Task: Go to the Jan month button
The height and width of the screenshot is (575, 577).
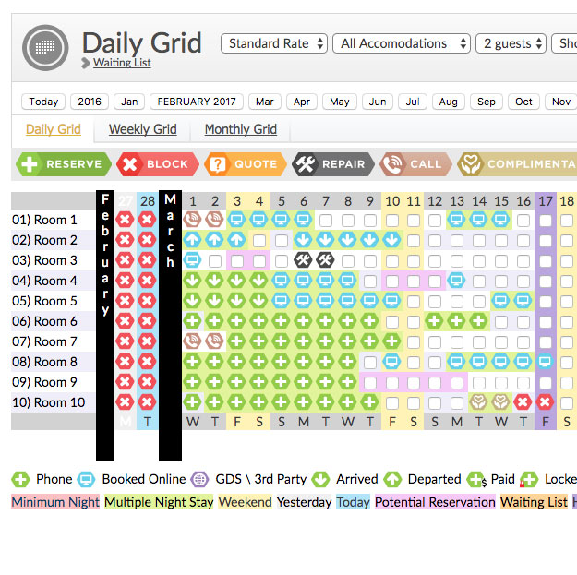Action: [129, 102]
